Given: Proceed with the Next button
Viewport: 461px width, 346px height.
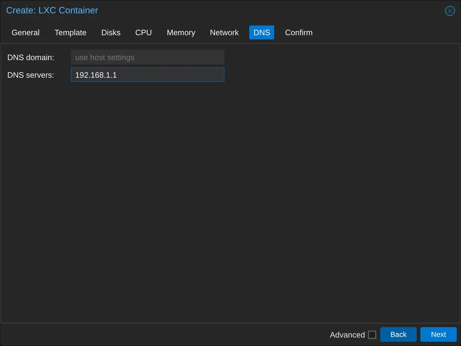Looking at the screenshot, I should [x=438, y=335].
